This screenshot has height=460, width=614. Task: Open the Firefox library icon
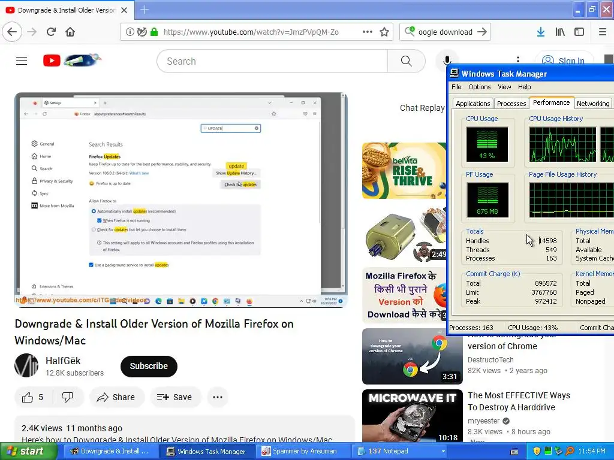pos(560,32)
